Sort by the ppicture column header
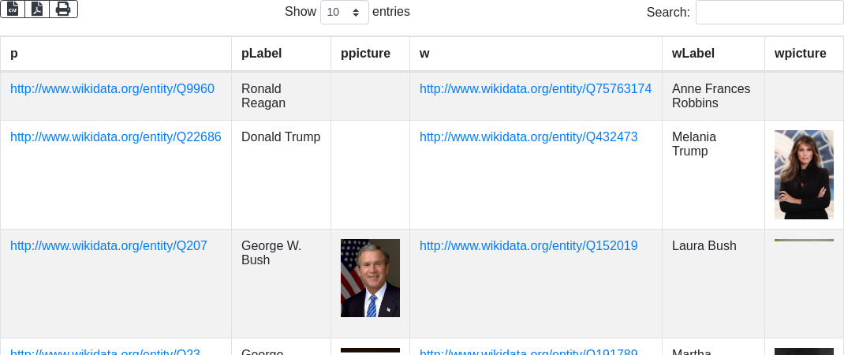Image resolution: width=844 pixels, height=355 pixels. 370,54
